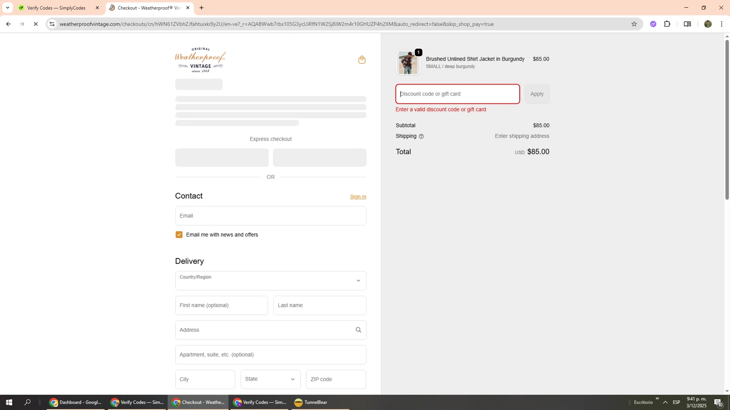This screenshot has height=410, width=730.
Task: Expand the Country/Region dropdown
Action: coord(271,281)
